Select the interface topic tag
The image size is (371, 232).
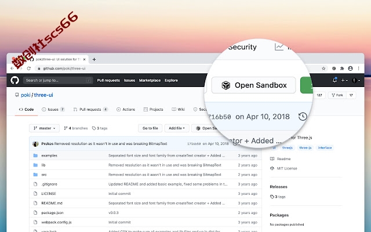[x=325, y=148]
